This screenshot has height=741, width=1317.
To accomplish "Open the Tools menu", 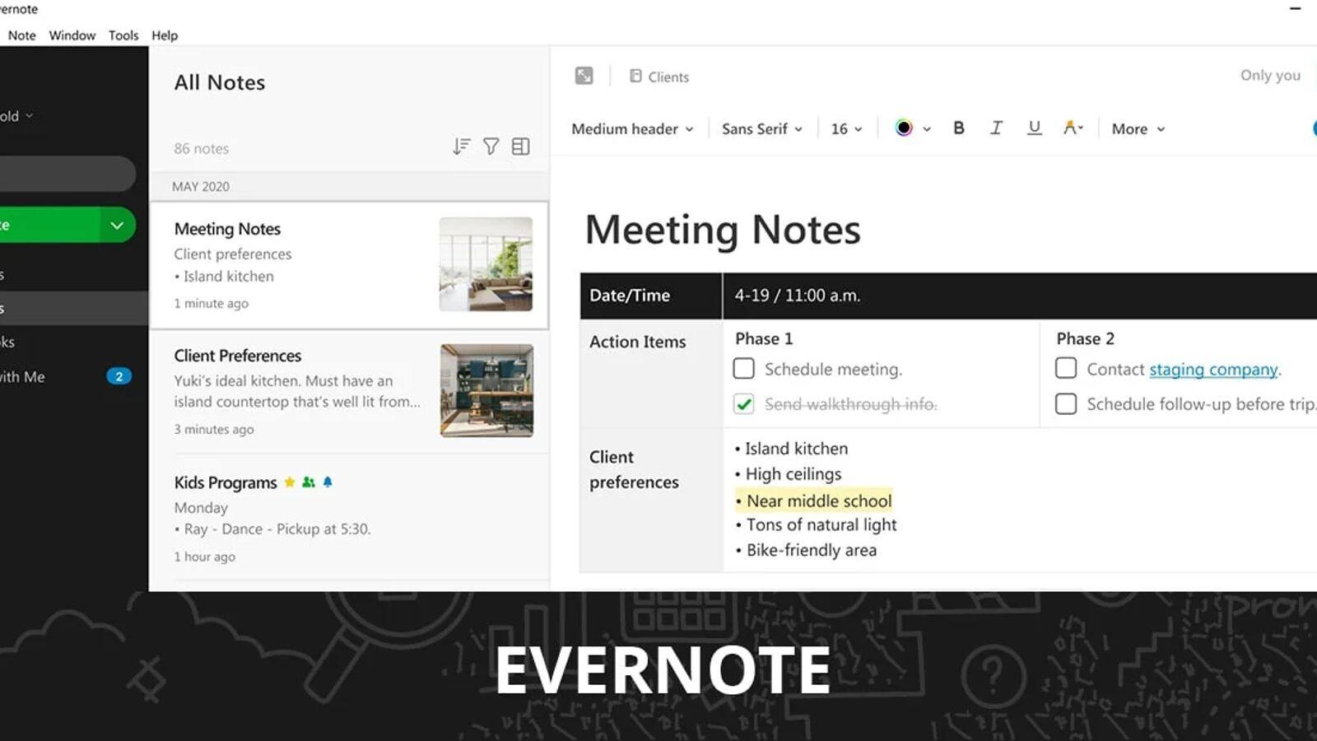I will tap(123, 35).
